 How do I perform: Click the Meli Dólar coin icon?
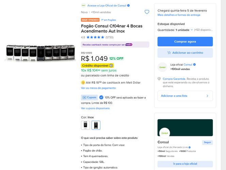click(83, 83)
